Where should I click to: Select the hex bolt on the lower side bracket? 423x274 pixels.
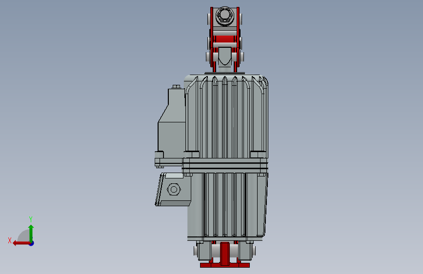(174, 189)
